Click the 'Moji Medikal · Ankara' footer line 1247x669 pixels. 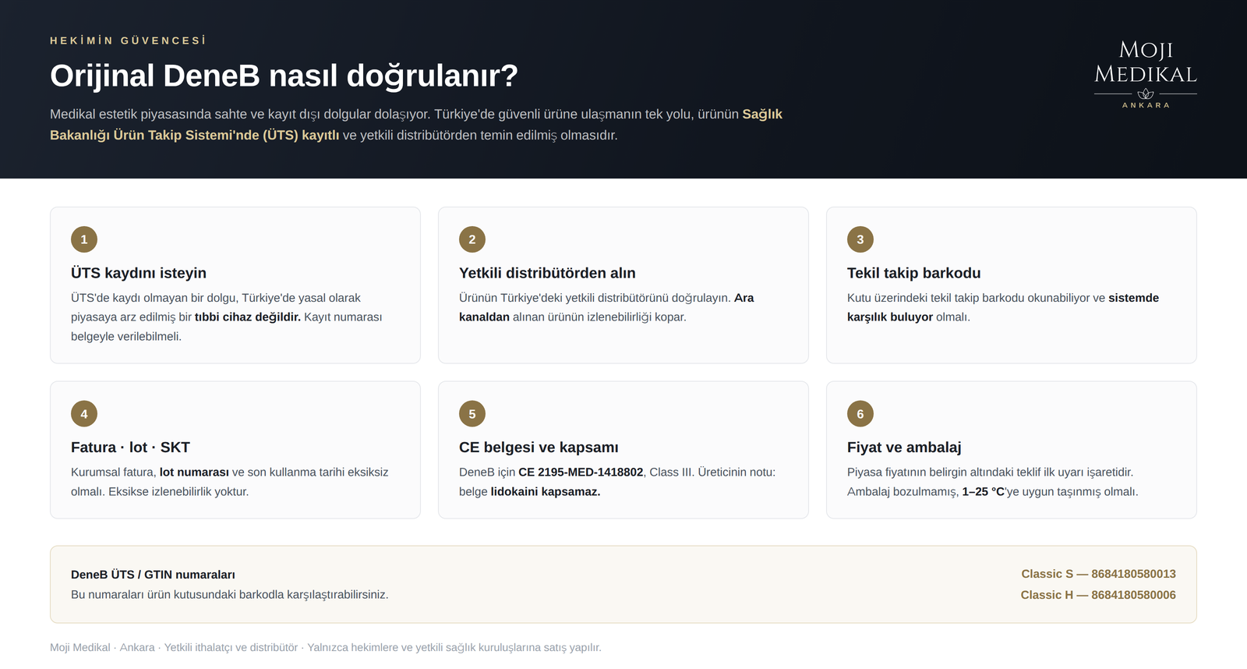tap(326, 648)
